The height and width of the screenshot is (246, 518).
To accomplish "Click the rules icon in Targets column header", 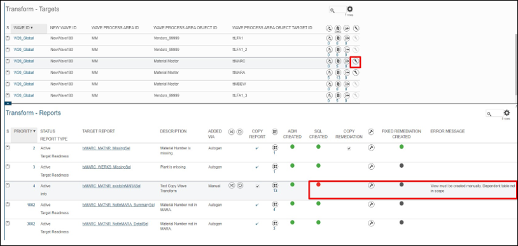I will tap(329, 28).
